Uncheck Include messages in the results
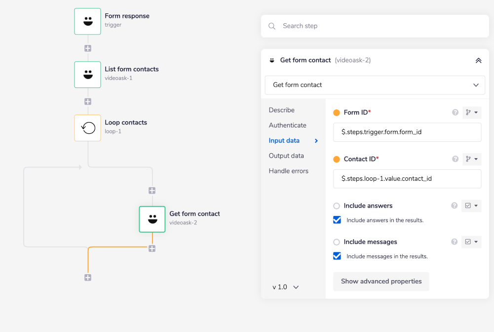The width and height of the screenshot is (494, 332). tap(337, 256)
